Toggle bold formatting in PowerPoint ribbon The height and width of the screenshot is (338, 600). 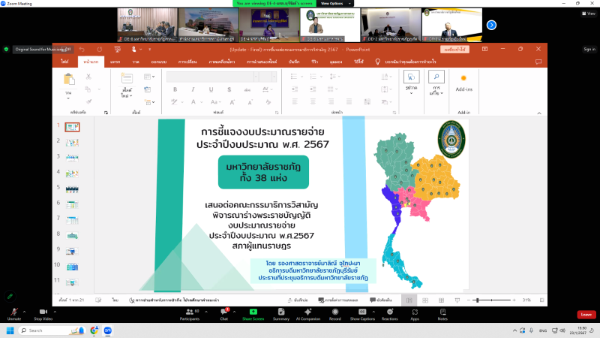(174, 89)
